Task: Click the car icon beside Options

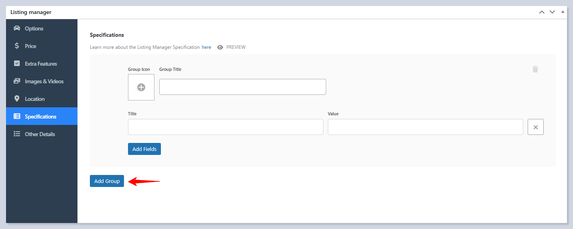Action: click(17, 28)
